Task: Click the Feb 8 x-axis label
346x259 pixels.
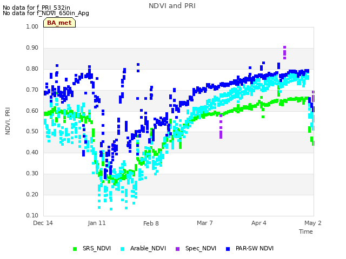Action: [151, 223]
